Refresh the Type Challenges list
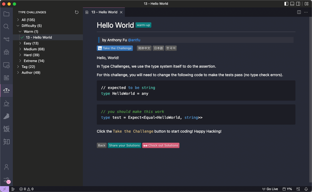Viewport: 312px width, 192px height. (x=77, y=12)
